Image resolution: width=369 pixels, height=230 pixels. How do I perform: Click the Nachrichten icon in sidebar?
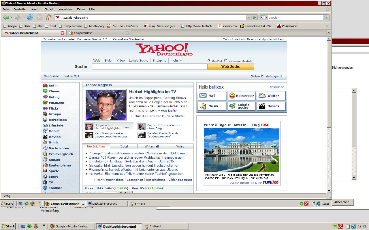click(45, 148)
